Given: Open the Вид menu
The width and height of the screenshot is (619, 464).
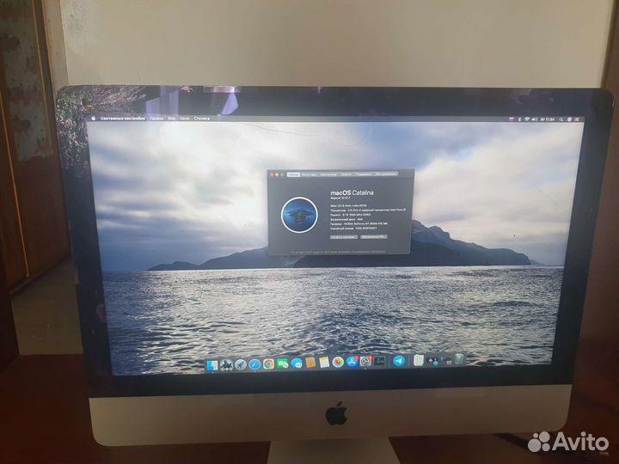Looking at the screenshot, I should (172, 118).
